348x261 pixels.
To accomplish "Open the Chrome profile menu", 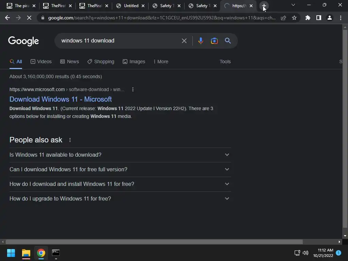I will point(330,18).
